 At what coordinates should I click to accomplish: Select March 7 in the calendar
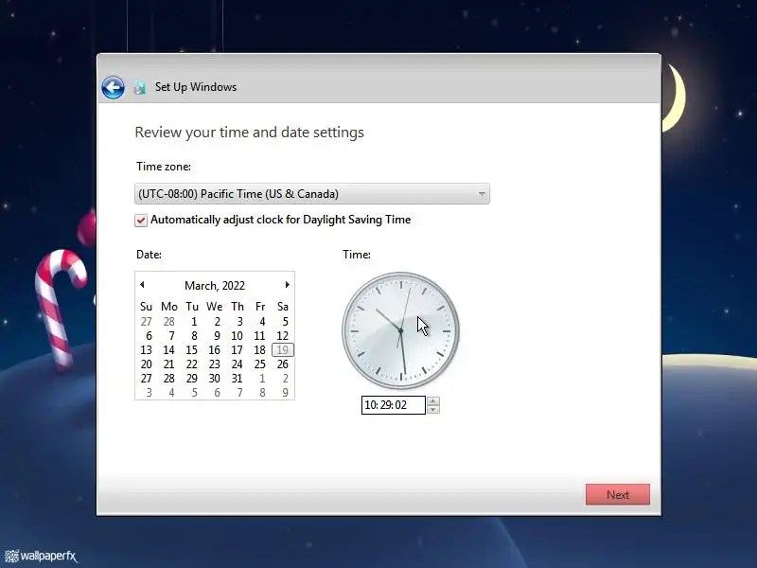pyautogui.click(x=171, y=336)
